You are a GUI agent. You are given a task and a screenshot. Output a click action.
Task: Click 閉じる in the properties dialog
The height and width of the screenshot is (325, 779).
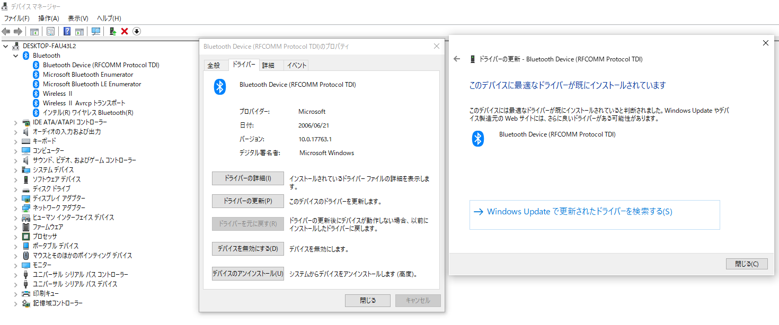tap(368, 300)
